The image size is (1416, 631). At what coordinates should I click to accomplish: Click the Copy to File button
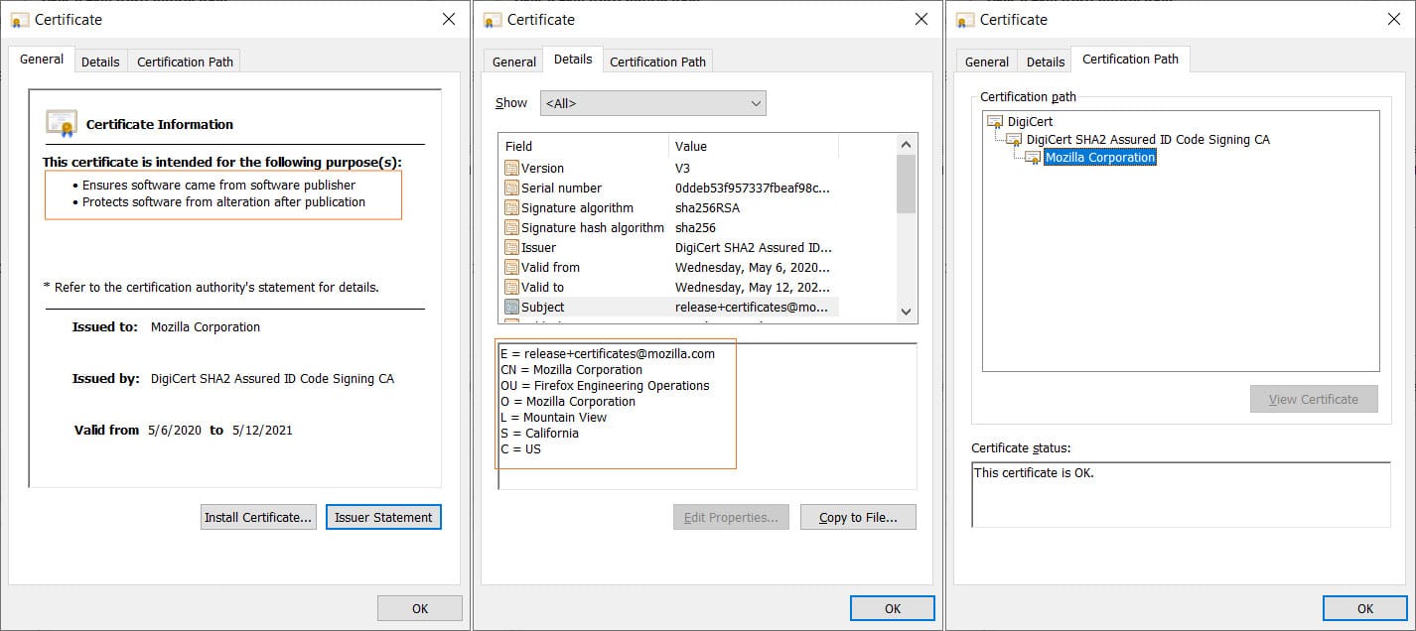[858, 517]
